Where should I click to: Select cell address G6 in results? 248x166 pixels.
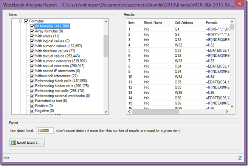coord(177,34)
